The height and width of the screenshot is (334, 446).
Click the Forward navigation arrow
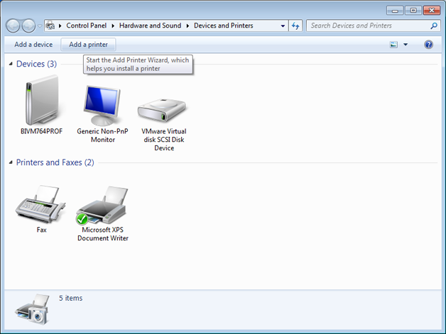click(28, 26)
